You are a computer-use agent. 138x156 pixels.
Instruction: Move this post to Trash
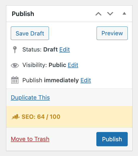point(30,139)
